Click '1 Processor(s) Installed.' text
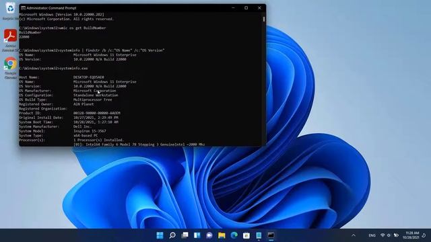431x242 pixels. click(x=99, y=140)
